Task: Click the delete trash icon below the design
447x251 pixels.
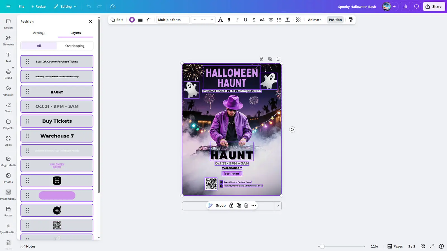Action: pos(246,206)
